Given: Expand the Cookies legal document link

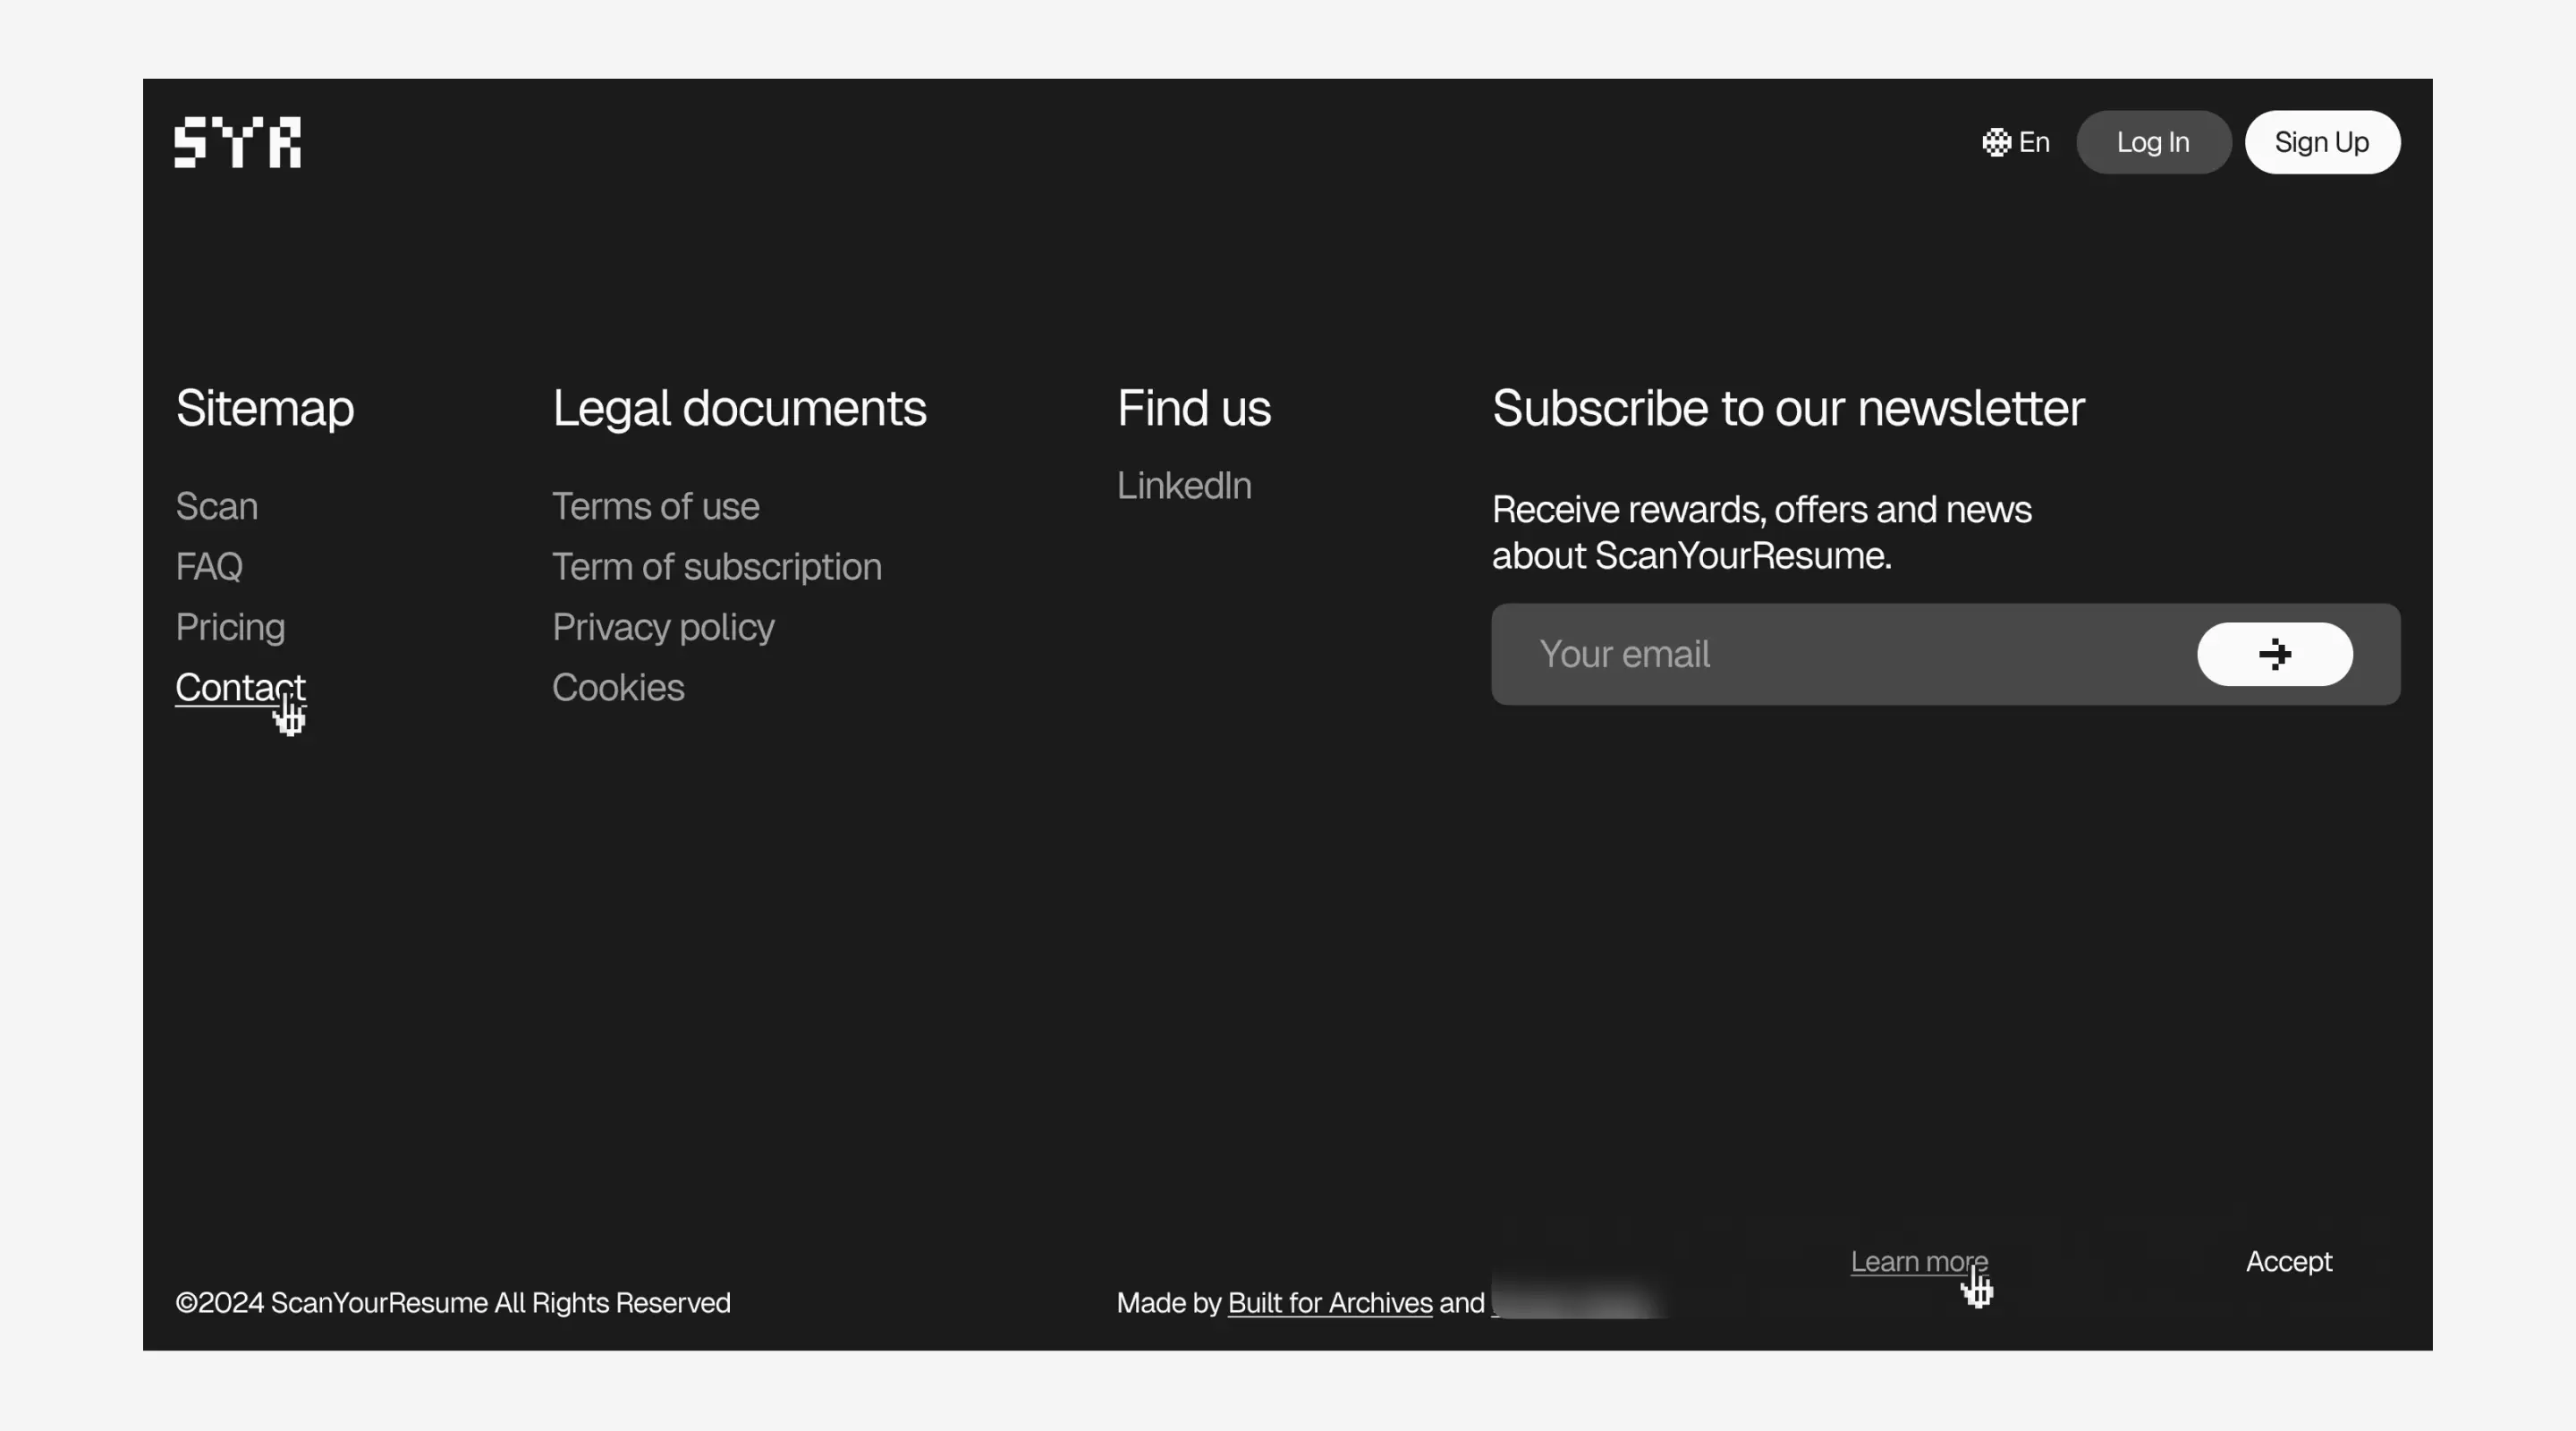Looking at the screenshot, I should pyautogui.click(x=618, y=686).
